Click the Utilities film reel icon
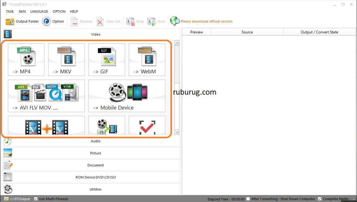 coord(8,189)
